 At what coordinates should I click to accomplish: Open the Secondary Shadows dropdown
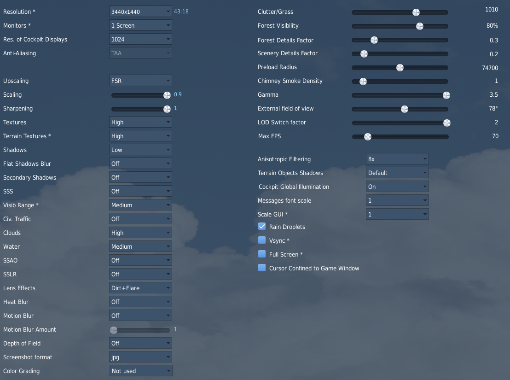point(140,177)
